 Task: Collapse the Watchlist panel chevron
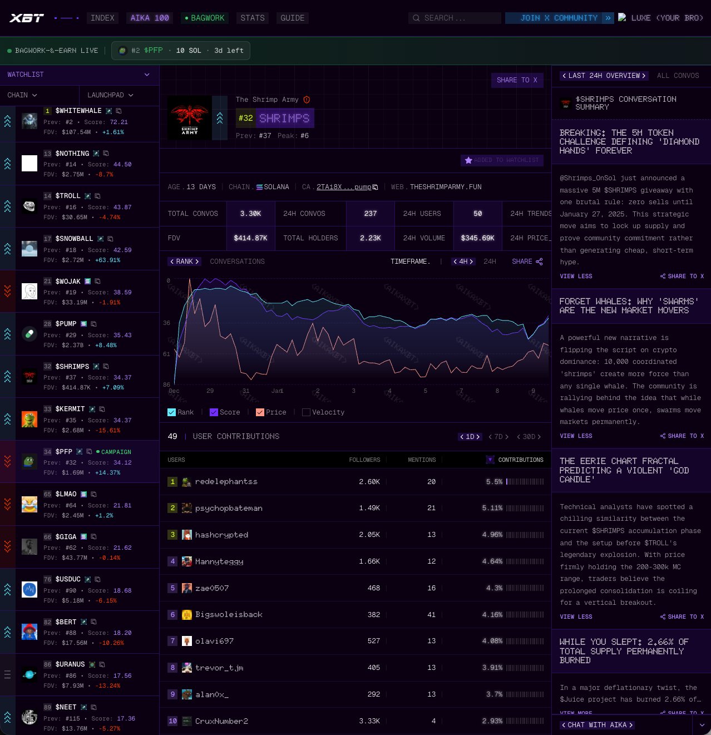147,75
